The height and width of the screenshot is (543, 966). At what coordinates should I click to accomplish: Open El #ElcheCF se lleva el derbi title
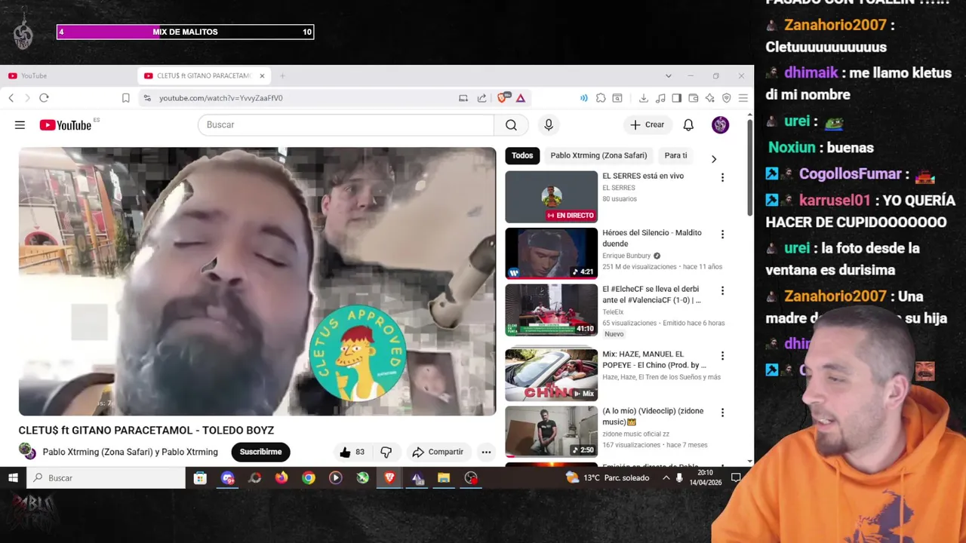pos(651,294)
